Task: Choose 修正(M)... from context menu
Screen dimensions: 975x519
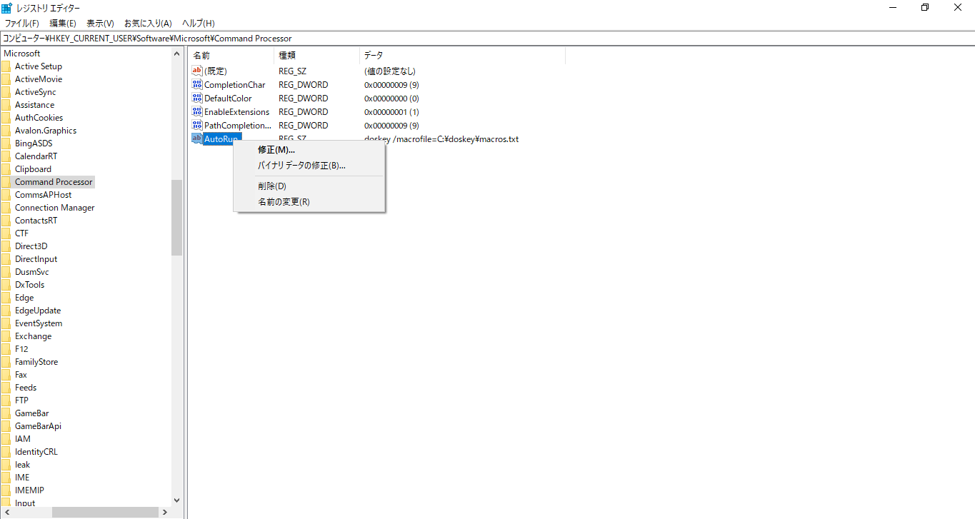Action: click(309, 150)
